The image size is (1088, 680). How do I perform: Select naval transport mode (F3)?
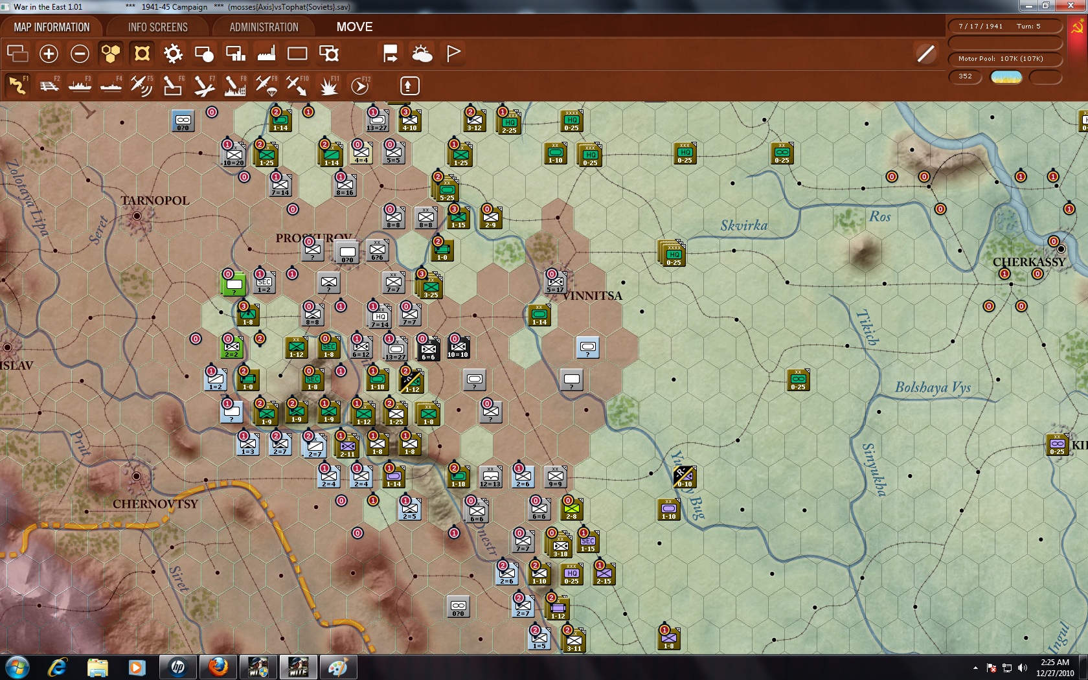point(80,85)
